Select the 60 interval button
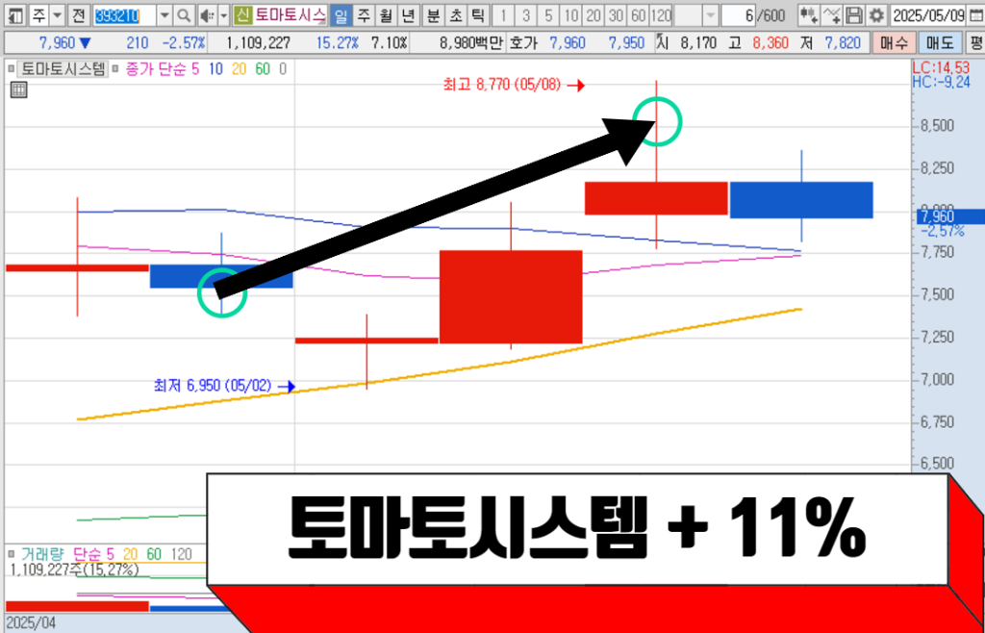Image resolution: width=985 pixels, height=633 pixels. click(x=639, y=14)
